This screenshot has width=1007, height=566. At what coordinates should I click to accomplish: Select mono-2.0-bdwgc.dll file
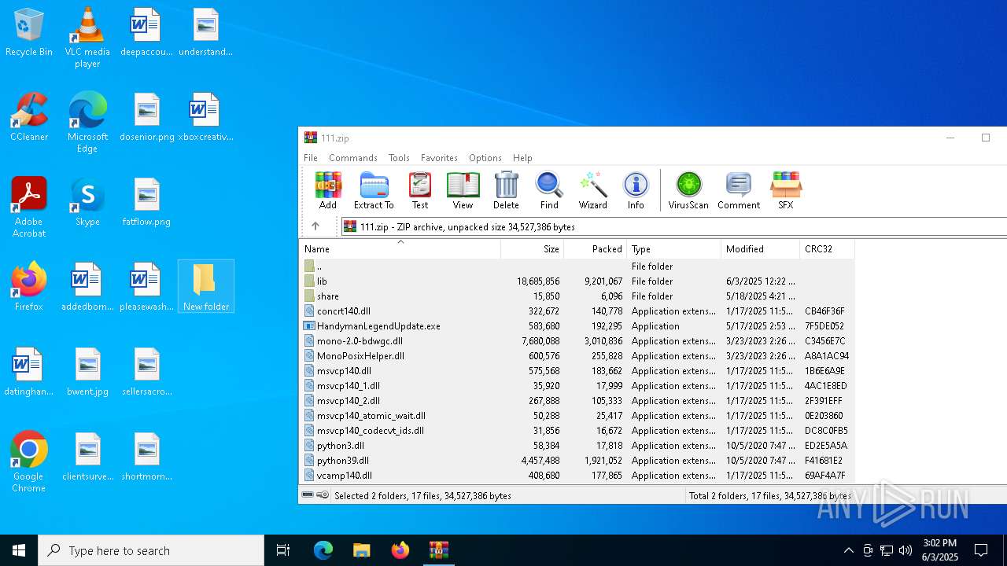coord(577,341)
